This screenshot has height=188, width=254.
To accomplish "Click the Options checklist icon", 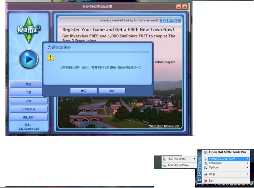I will click(x=206, y=167).
